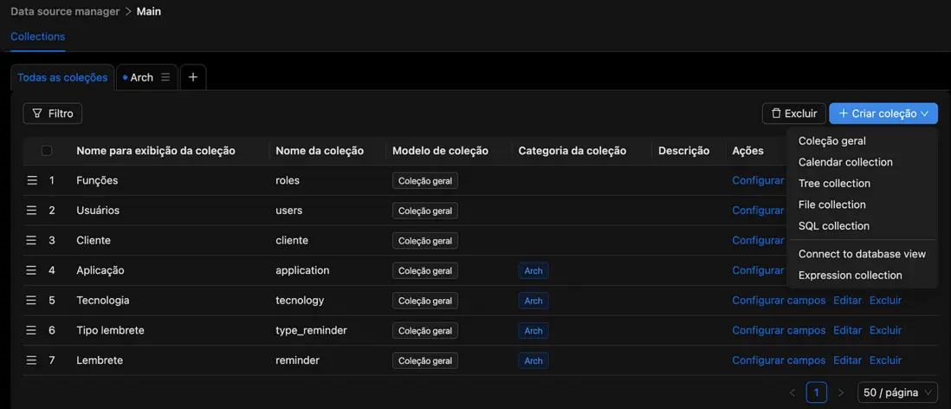
Task: Click Editar link for Tipo lembrete
Action: pos(847,330)
